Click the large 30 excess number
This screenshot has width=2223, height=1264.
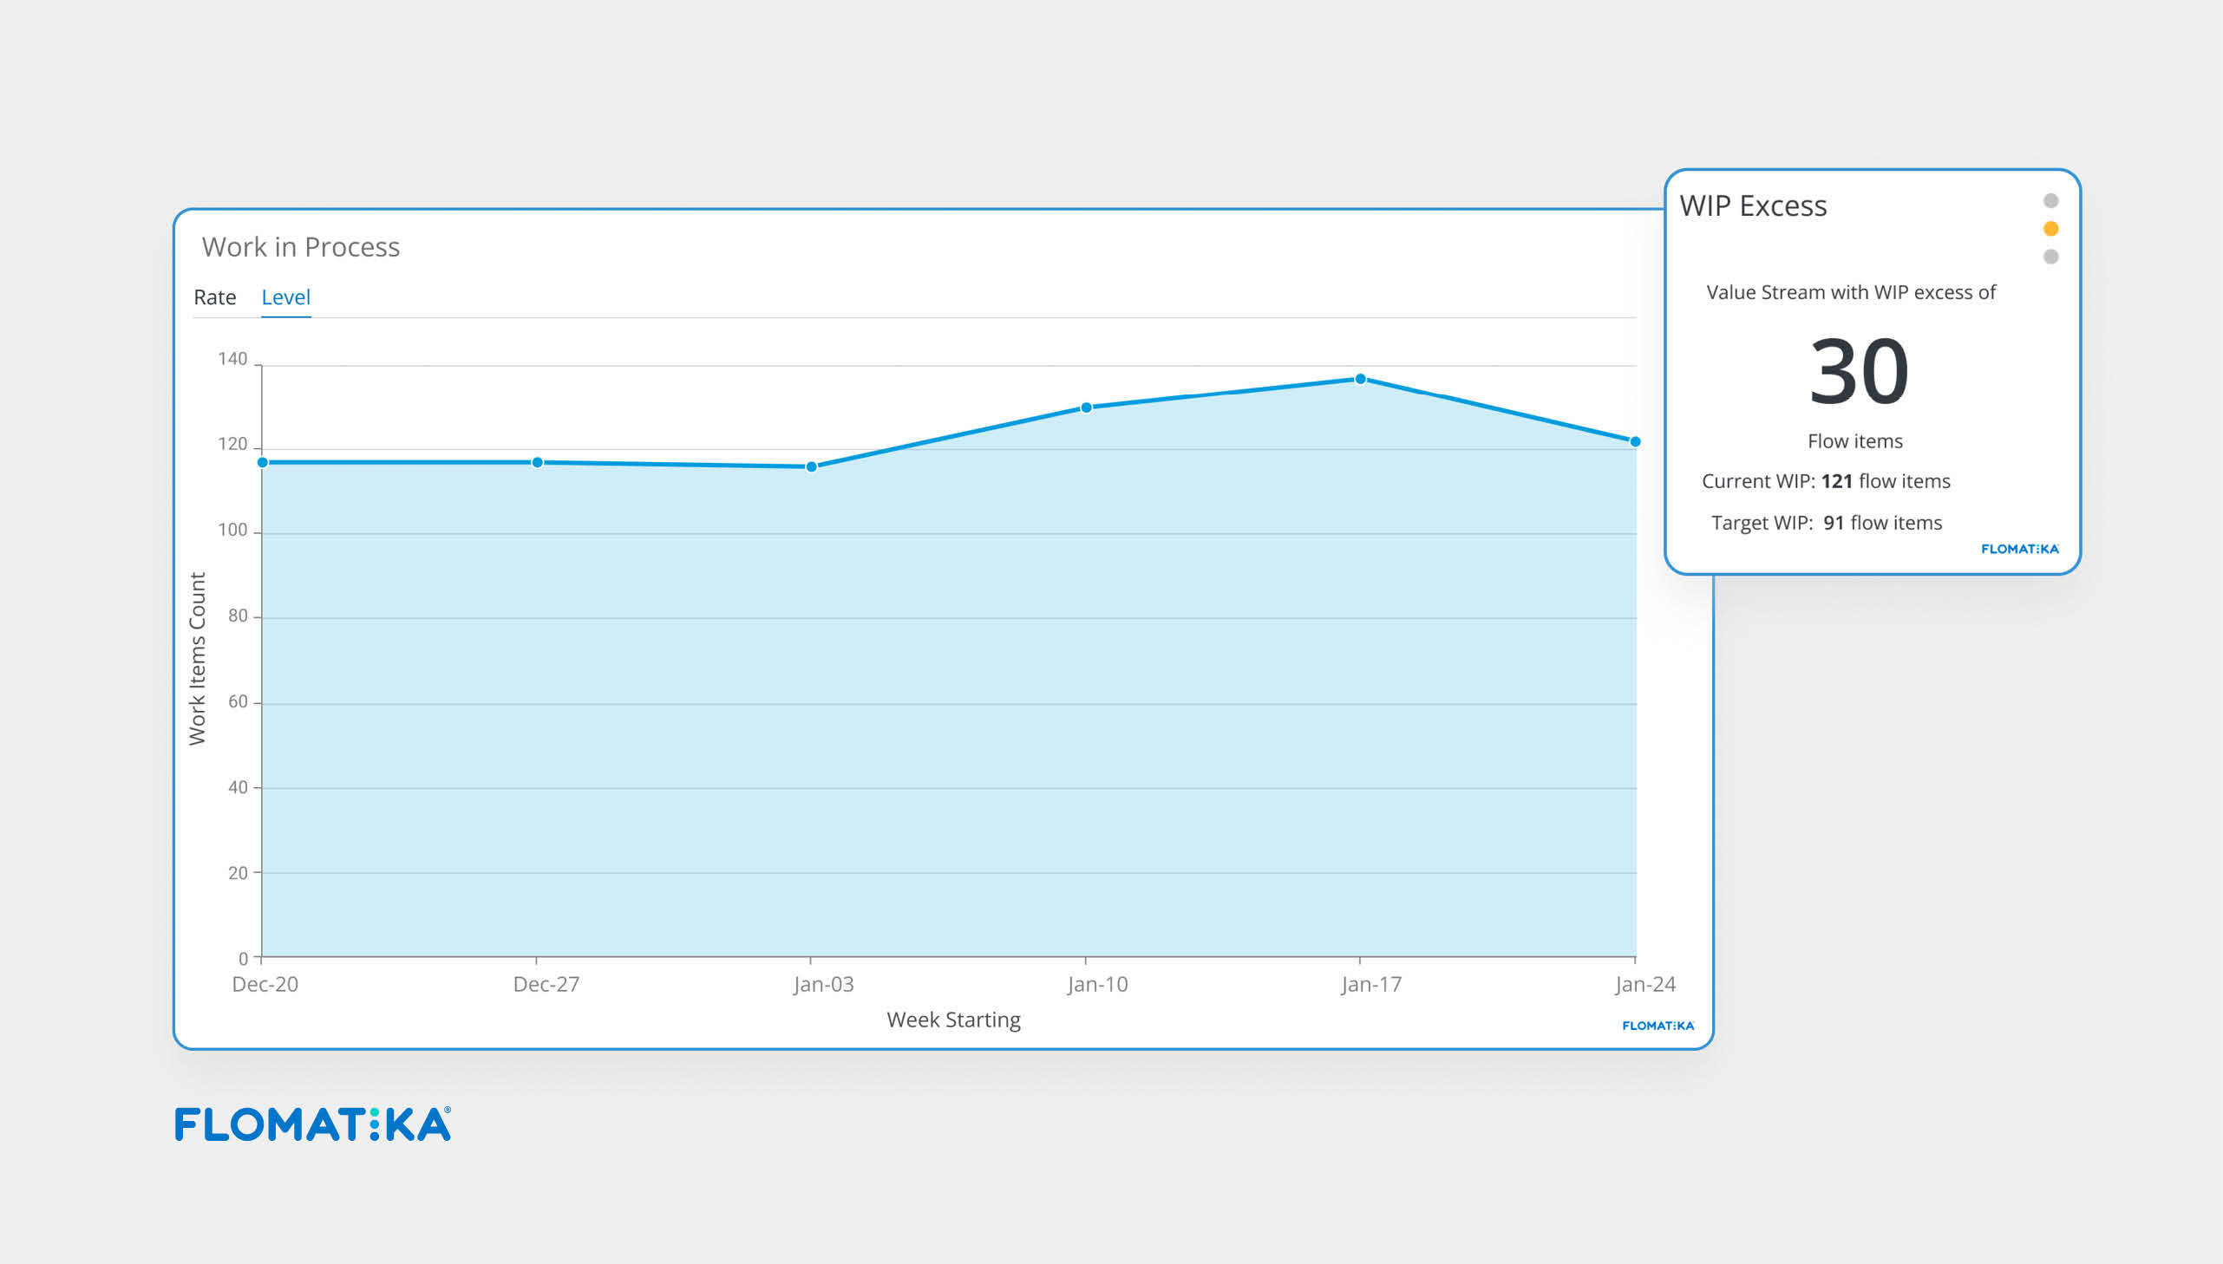1859,372
